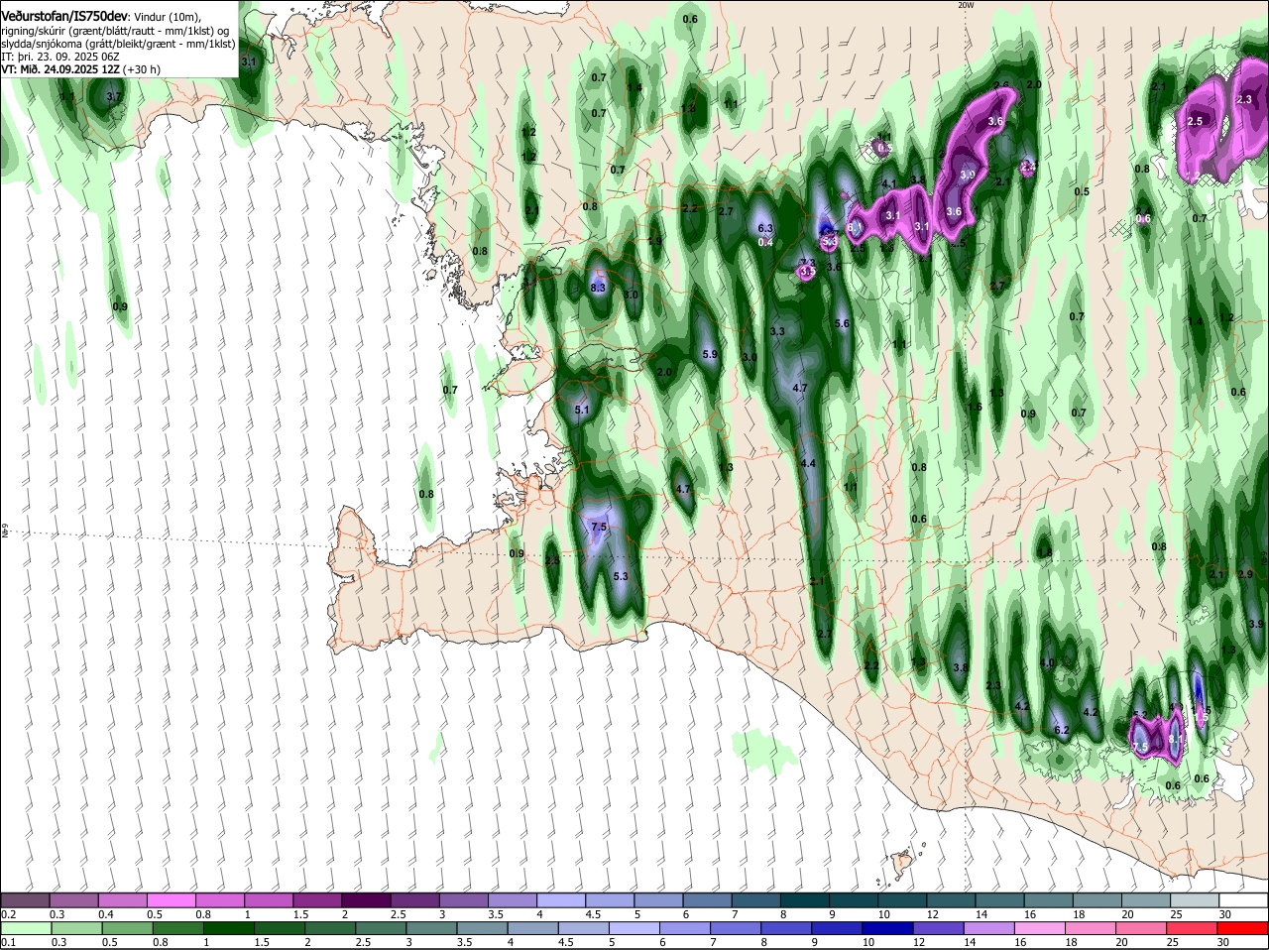Click the 3.7 value in the green patch

pos(114,97)
